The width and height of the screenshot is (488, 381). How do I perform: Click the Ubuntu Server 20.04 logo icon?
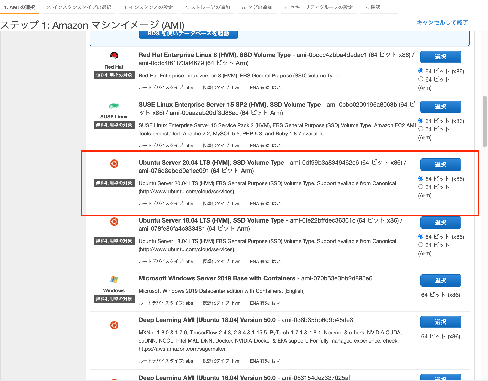coord(114,164)
